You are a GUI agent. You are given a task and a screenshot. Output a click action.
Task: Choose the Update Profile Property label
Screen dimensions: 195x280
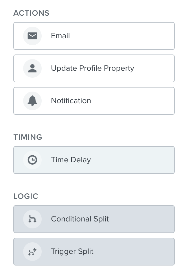coord(93,68)
